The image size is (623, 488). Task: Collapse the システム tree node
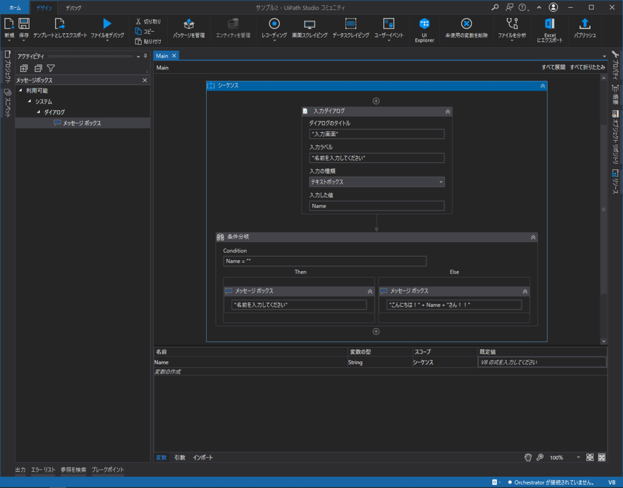[x=30, y=101]
